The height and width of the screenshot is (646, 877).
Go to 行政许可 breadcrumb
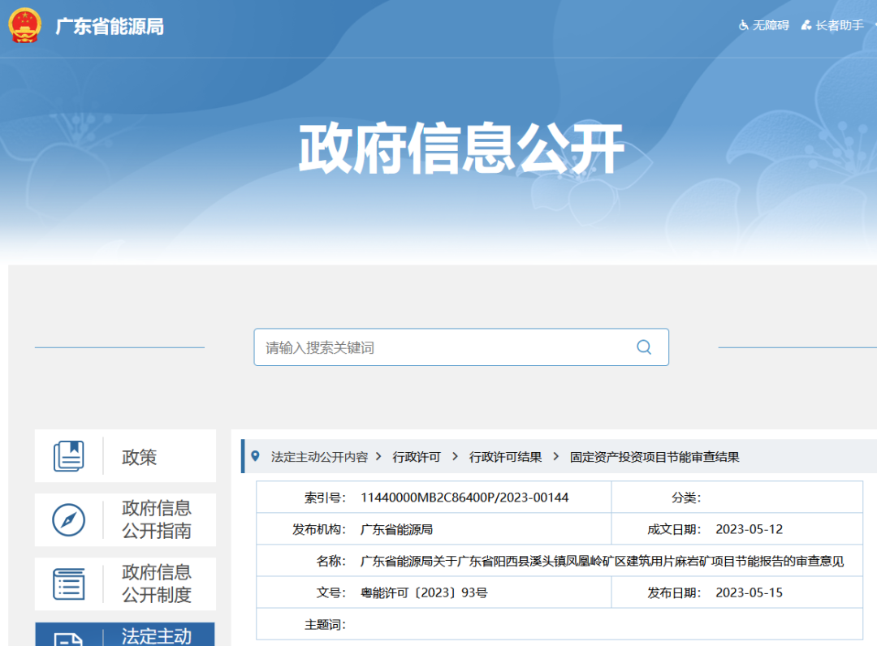[417, 457]
